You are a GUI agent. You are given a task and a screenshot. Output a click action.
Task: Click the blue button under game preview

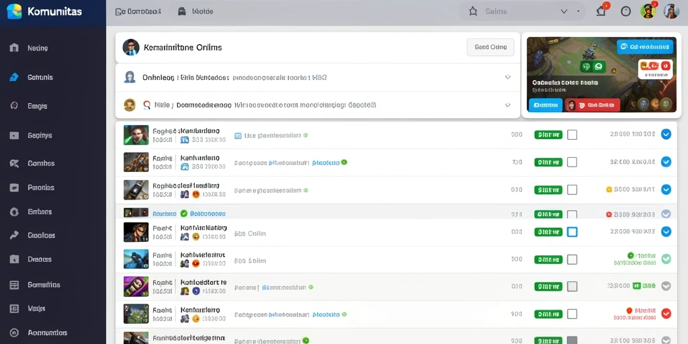[x=546, y=105]
